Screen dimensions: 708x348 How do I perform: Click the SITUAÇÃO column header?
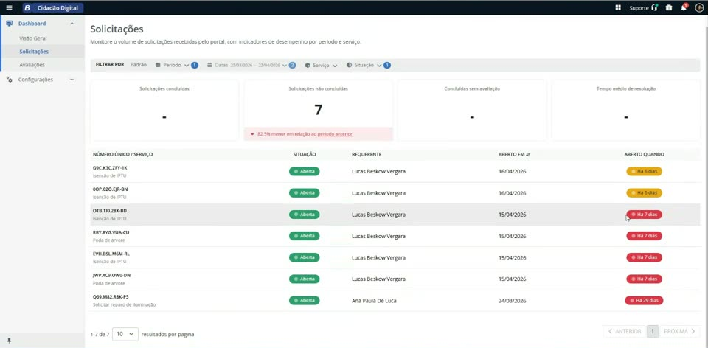point(305,154)
